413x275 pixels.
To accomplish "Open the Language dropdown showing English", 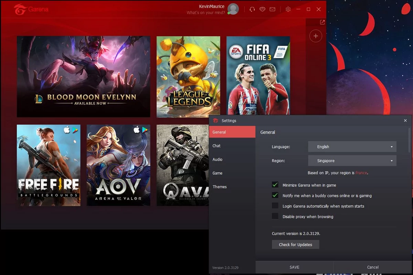I will 352,146.
